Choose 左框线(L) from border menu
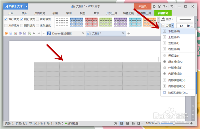Screen dimensions: 200x129 coord(178,43)
